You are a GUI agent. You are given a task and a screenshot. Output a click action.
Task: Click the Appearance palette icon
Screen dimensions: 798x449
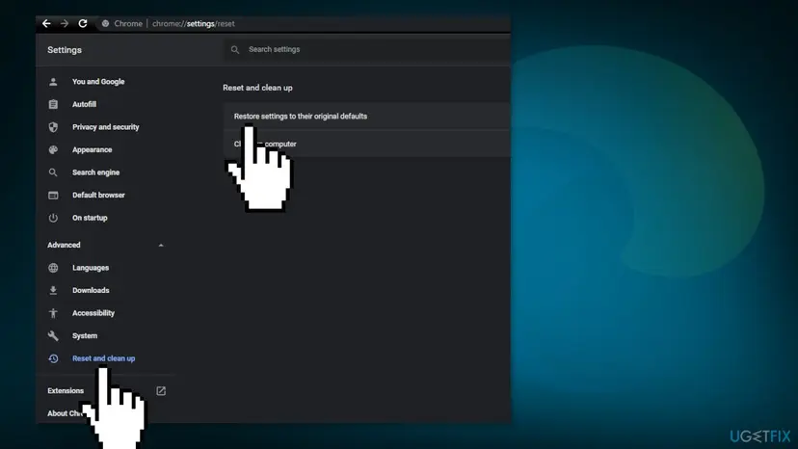tap(53, 149)
